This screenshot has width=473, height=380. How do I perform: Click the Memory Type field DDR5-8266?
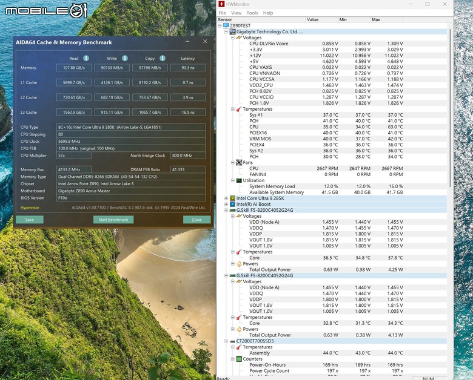tap(131, 177)
